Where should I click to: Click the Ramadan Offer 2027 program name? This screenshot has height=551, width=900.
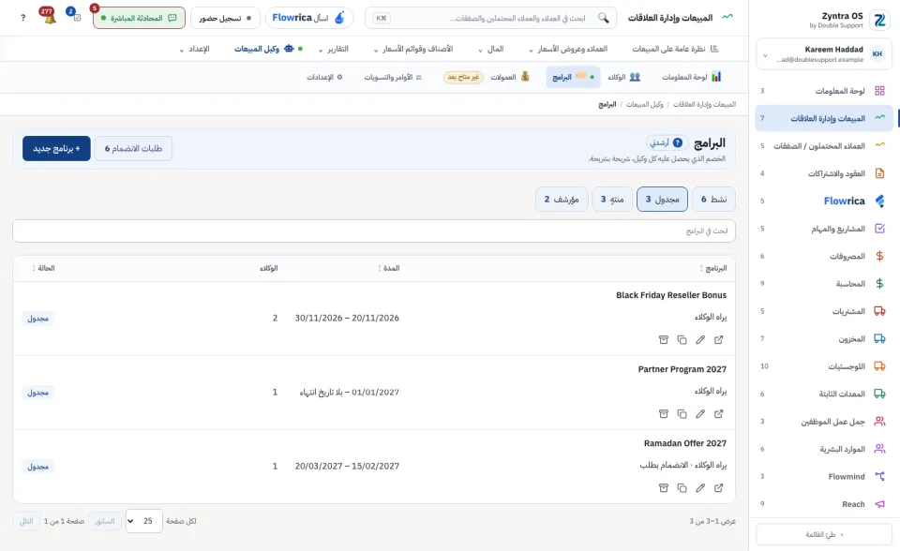(684, 443)
